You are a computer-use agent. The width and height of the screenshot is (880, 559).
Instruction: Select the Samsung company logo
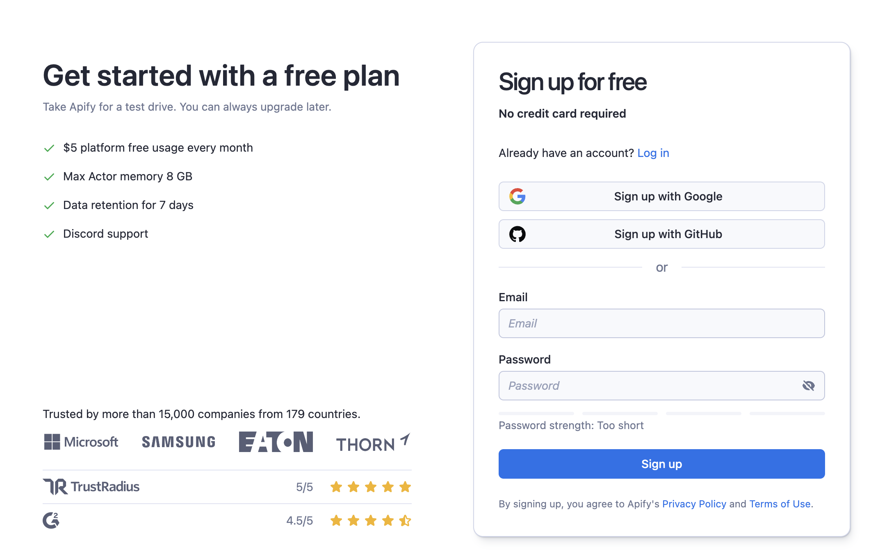click(x=178, y=442)
